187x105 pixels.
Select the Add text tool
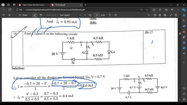41,15
